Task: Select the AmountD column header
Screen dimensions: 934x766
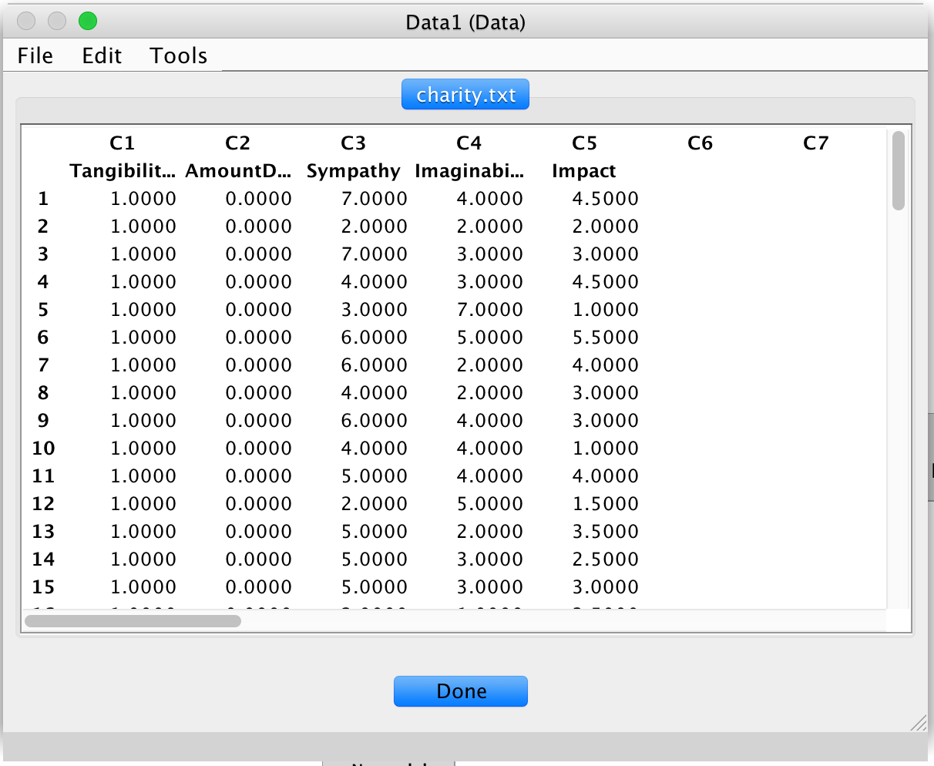Action: (237, 170)
